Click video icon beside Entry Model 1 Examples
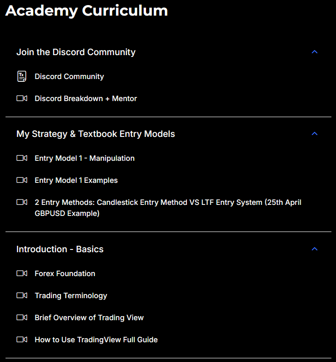Image resolution: width=336 pixels, height=362 pixels. click(x=22, y=180)
